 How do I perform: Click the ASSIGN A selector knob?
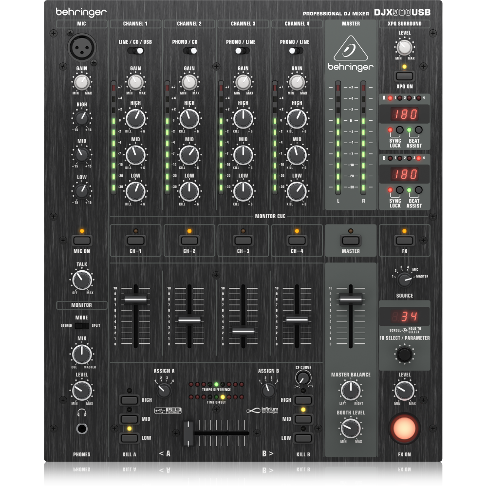(164, 390)
